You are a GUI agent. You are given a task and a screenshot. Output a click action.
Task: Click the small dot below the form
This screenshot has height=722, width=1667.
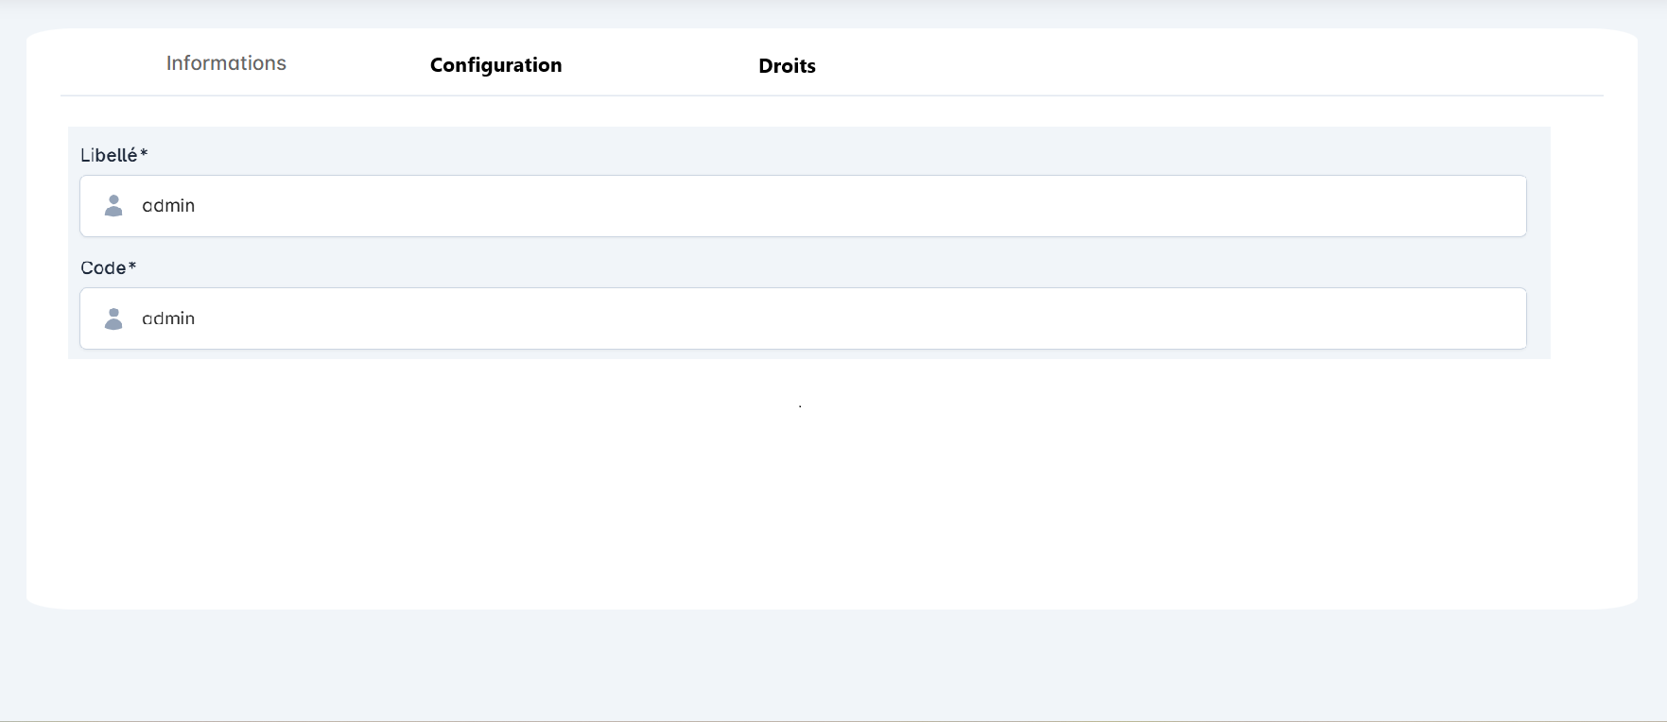tap(800, 406)
